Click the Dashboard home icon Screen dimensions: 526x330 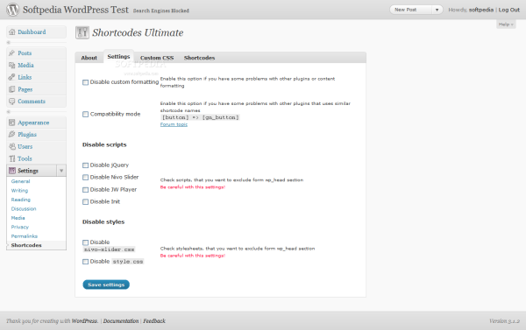[x=12, y=32]
